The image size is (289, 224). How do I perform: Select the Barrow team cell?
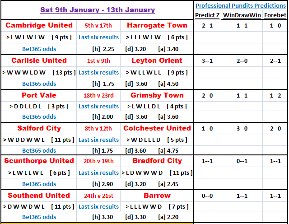point(157,196)
